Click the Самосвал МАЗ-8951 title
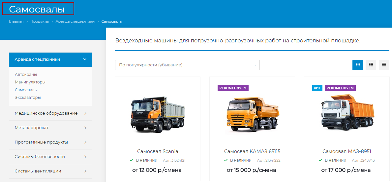Image resolution: width=392 pixels, height=182 pixels. pos(347,151)
